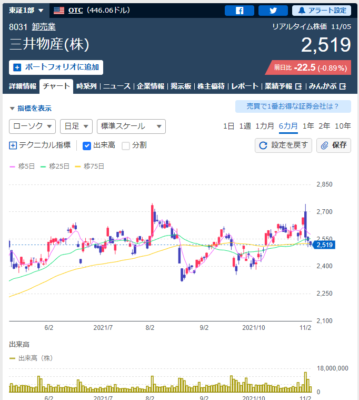This screenshot has height=400, width=359.
Task: Select the 10年 time range
Action: point(343,126)
